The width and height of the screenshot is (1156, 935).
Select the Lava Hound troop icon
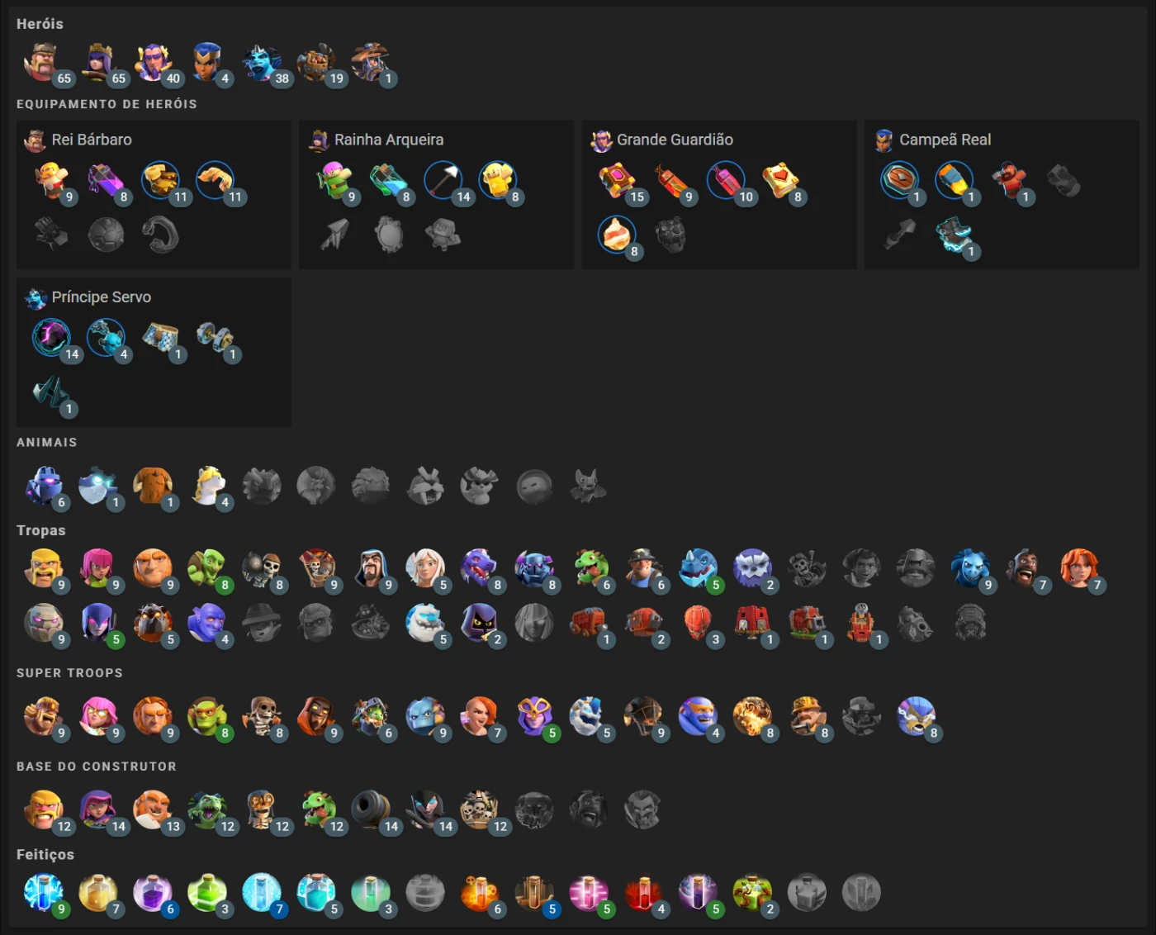click(153, 623)
